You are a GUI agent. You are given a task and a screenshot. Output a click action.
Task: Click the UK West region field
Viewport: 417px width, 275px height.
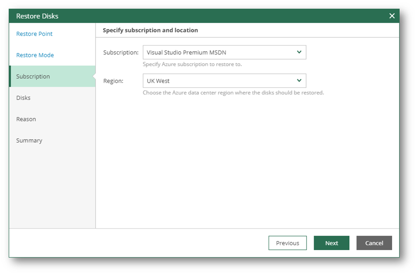[x=219, y=81]
